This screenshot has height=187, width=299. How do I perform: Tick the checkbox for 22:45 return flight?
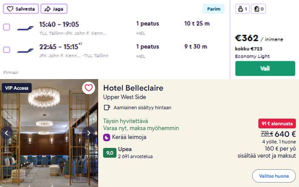[x=7, y=50]
